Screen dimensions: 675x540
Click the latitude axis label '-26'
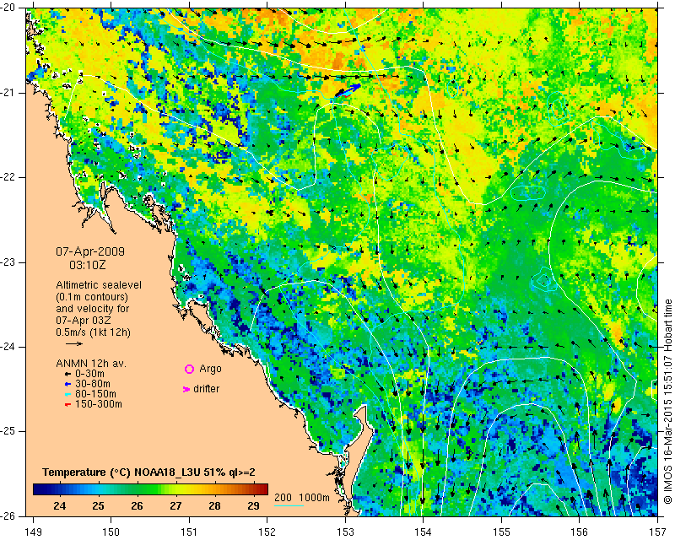(x=8, y=516)
